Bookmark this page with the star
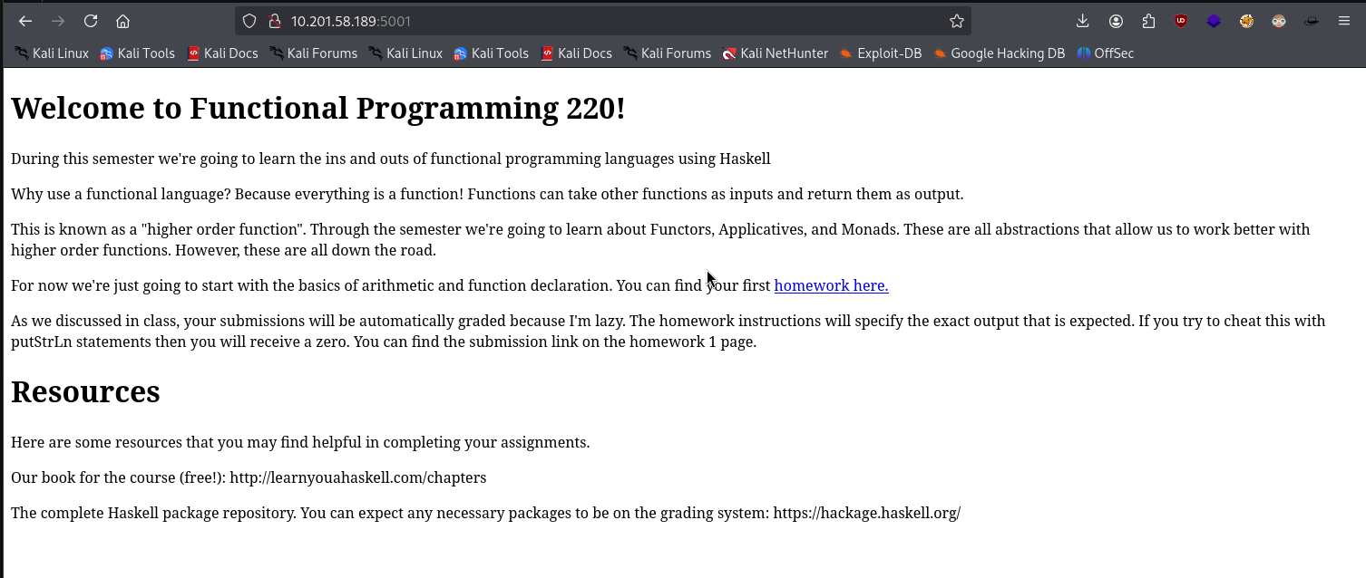 tap(956, 21)
